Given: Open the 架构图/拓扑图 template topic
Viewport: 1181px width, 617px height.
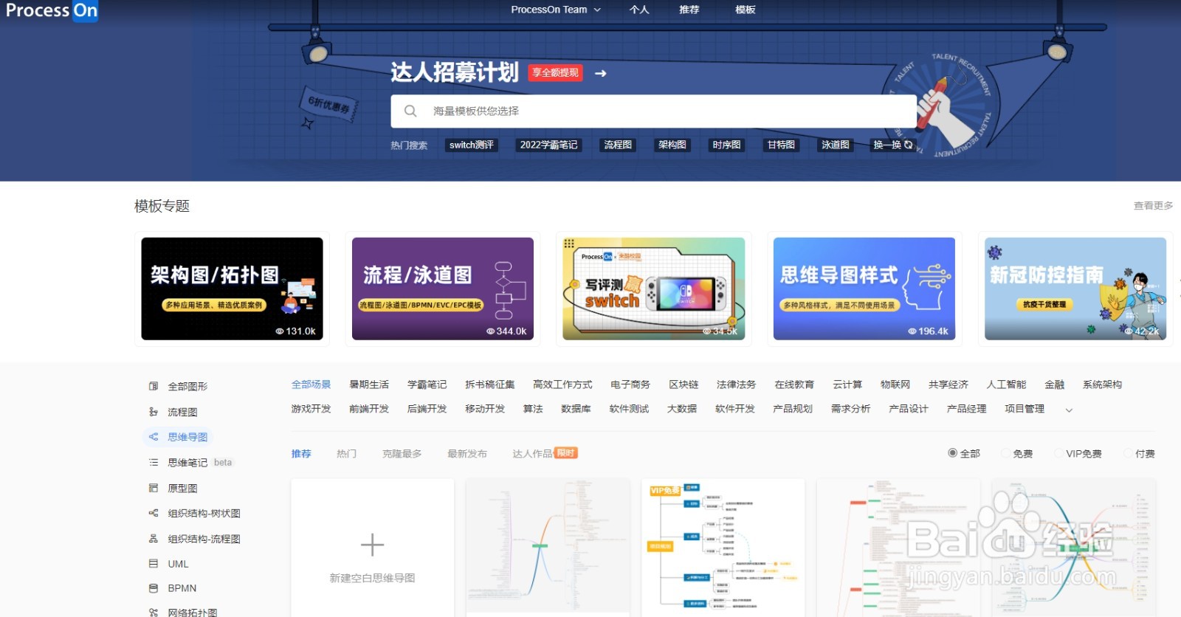Looking at the screenshot, I should coord(232,289).
